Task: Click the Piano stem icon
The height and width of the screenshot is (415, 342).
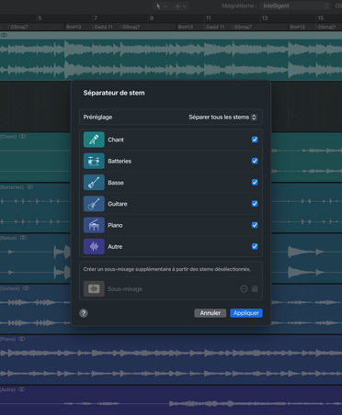Action: point(94,225)
